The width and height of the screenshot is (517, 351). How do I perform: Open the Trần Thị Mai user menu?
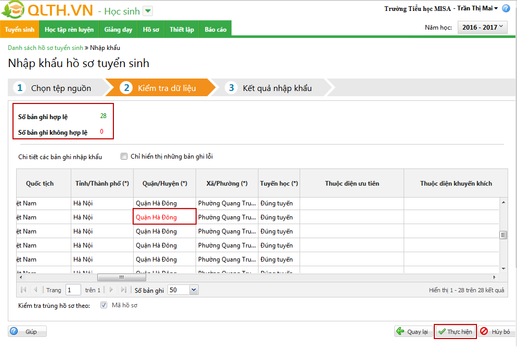click(x=477, y=8)
